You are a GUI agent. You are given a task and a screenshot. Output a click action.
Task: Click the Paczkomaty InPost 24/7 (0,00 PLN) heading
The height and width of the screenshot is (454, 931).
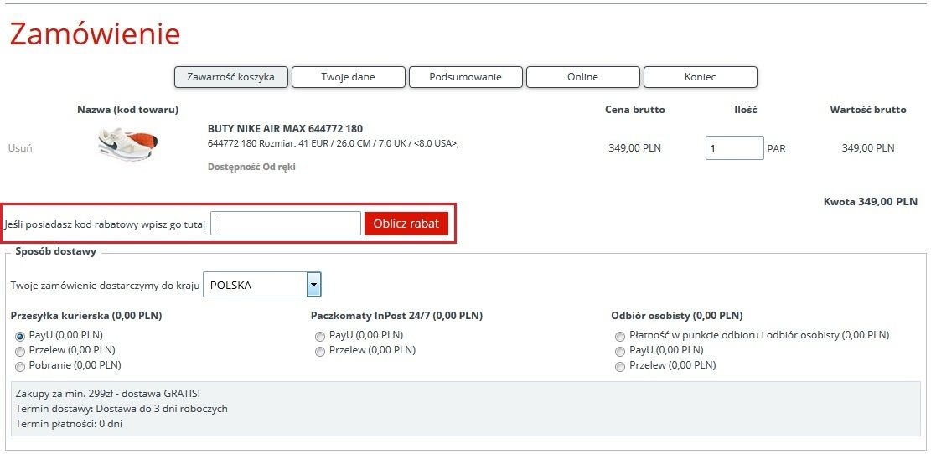pyautogui.click(x=396, y=316)
